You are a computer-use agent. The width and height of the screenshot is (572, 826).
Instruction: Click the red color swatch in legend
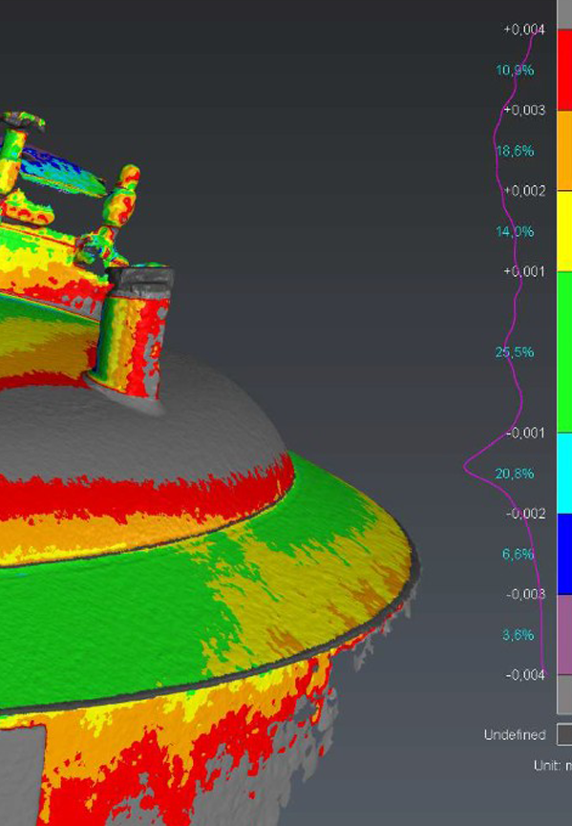pos(564,70)
